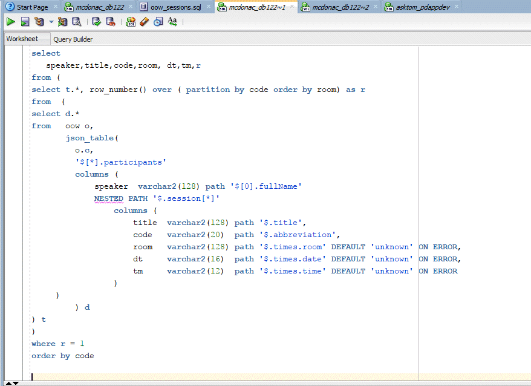Switch to the Query Builder tab
This screenshot has width=531, height=386.
[x=73, y=39]
